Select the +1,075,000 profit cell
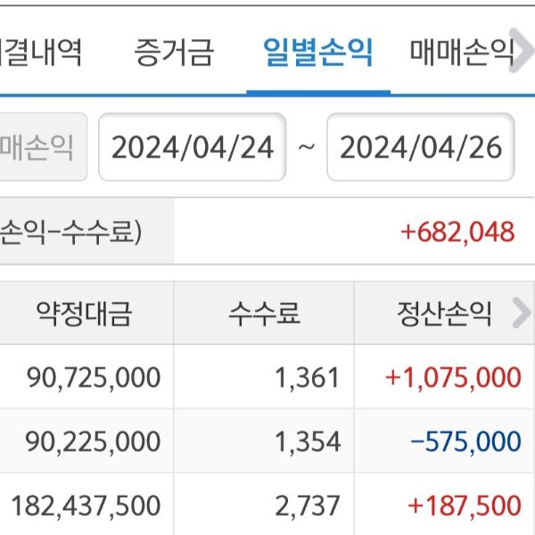 coord(453,377)
